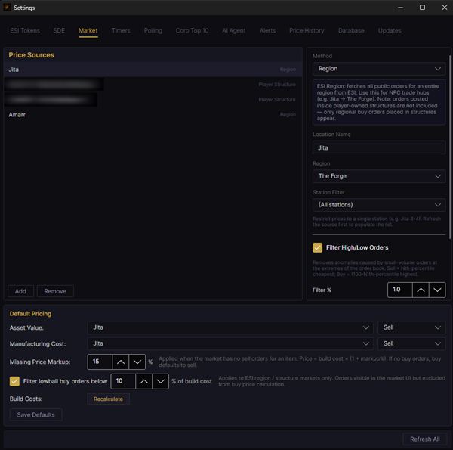Click the Missing Price Markup value field

tap(100, 362)
